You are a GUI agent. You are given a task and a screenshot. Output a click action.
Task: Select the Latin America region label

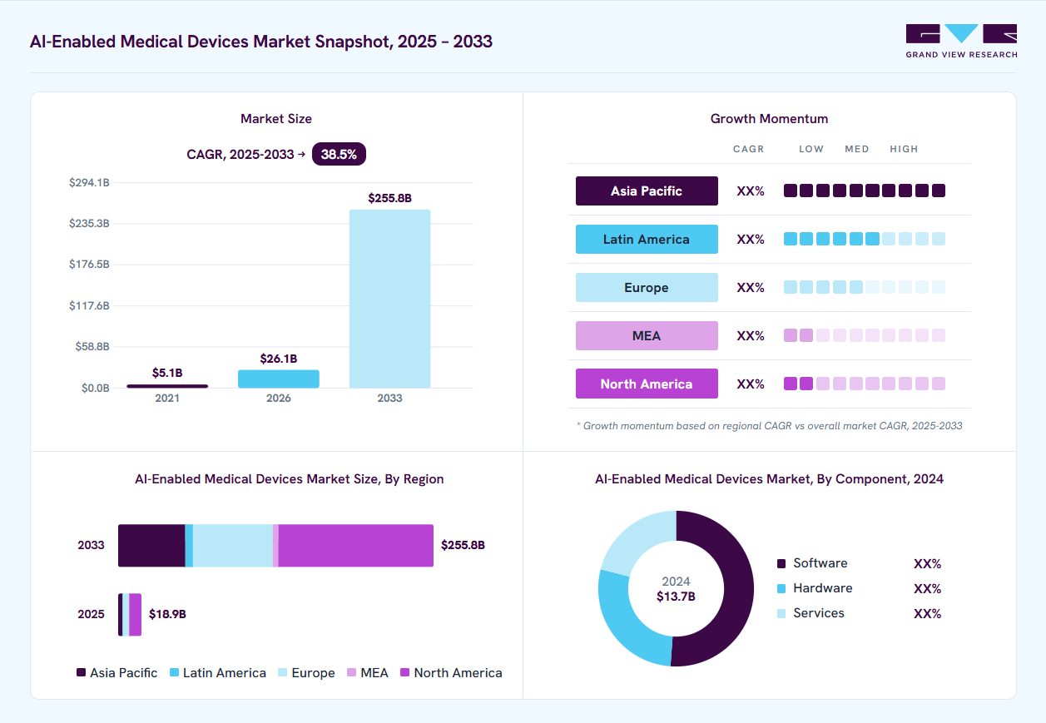[647, 239]
